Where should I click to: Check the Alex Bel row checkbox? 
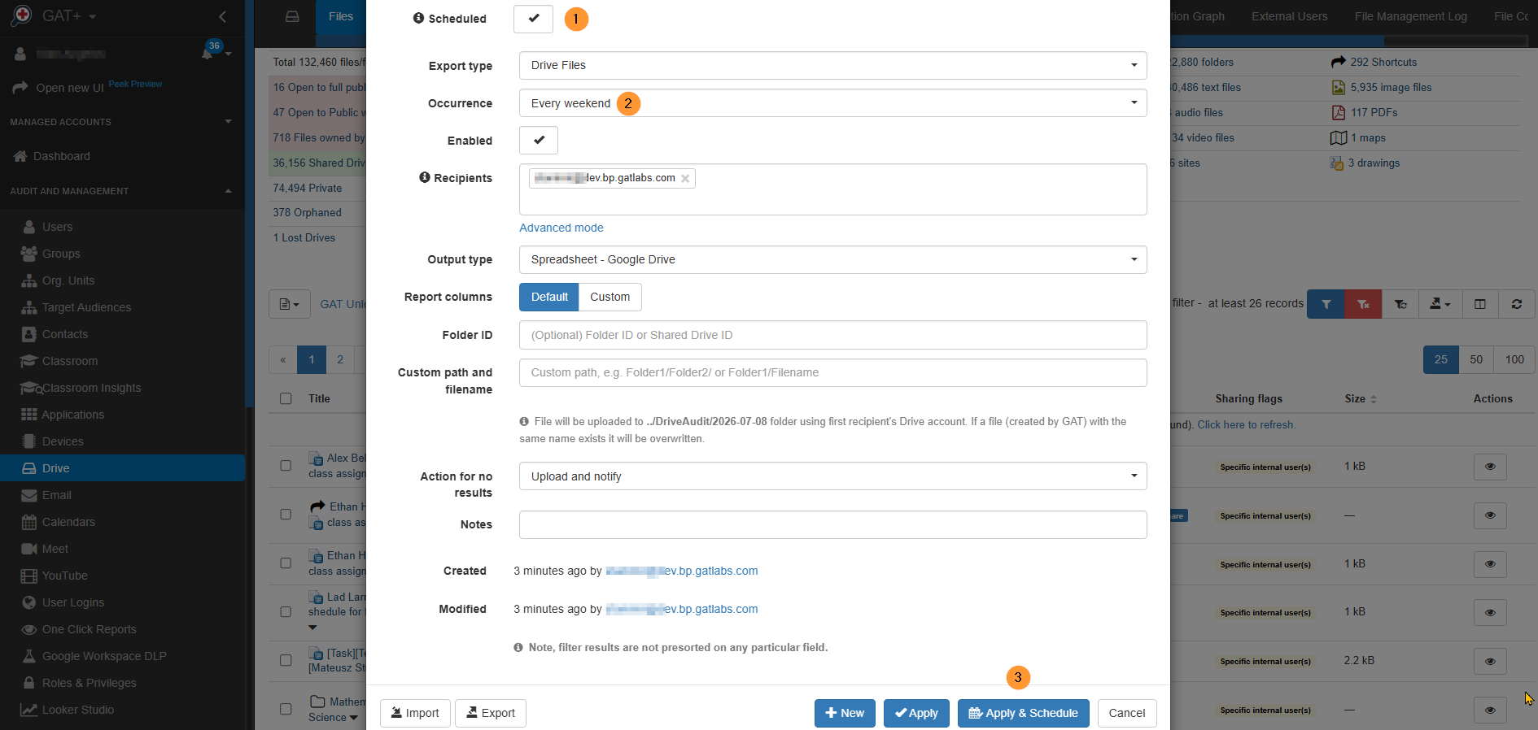click(286, 466)
